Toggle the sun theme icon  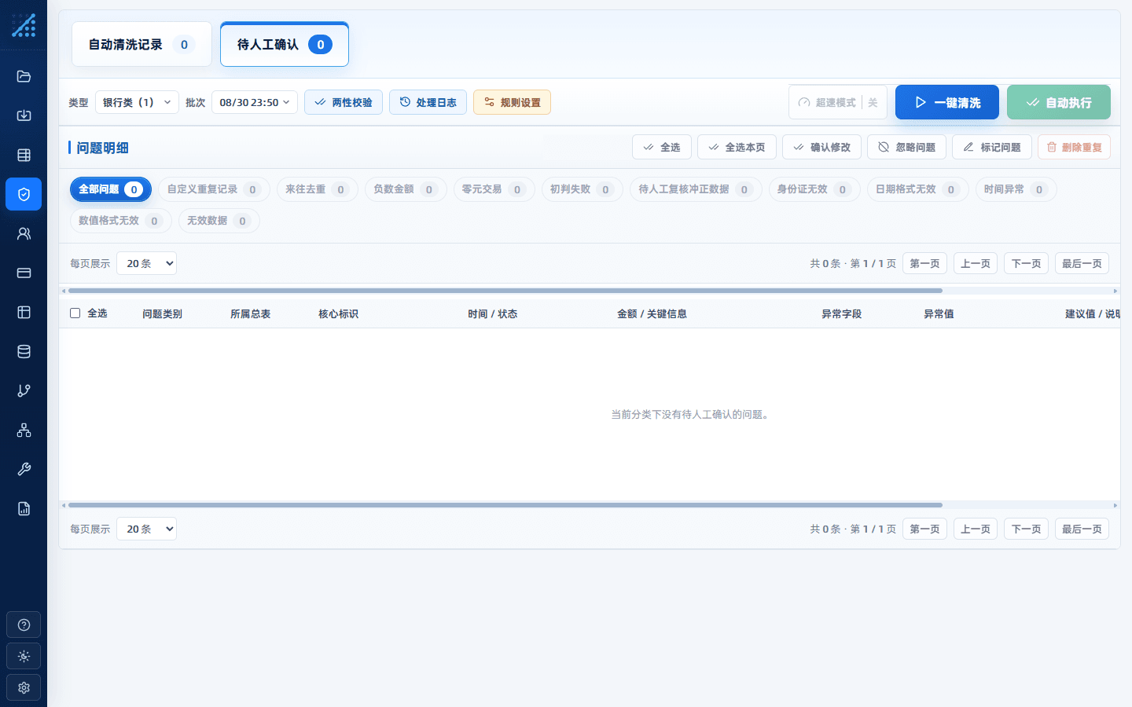point(24,656)
